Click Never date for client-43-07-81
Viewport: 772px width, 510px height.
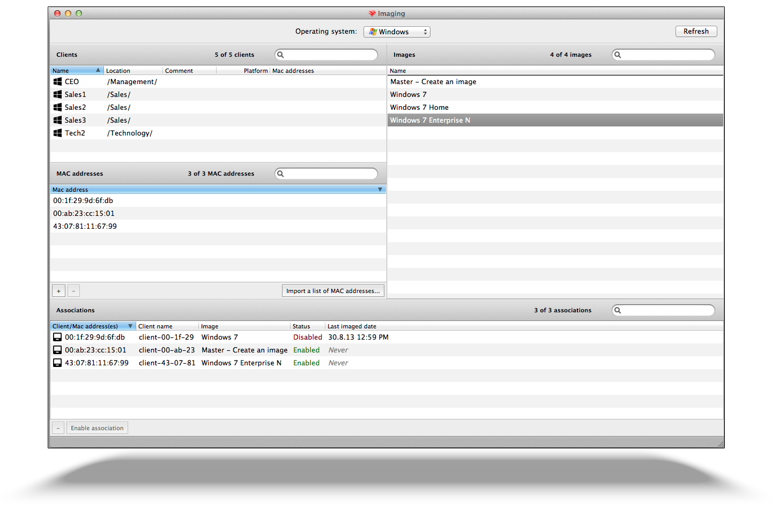[x=338, y=363]
